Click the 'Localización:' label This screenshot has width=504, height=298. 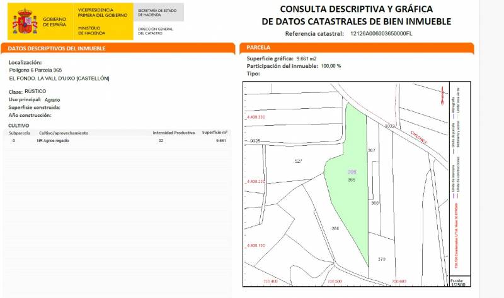(25, 62)
